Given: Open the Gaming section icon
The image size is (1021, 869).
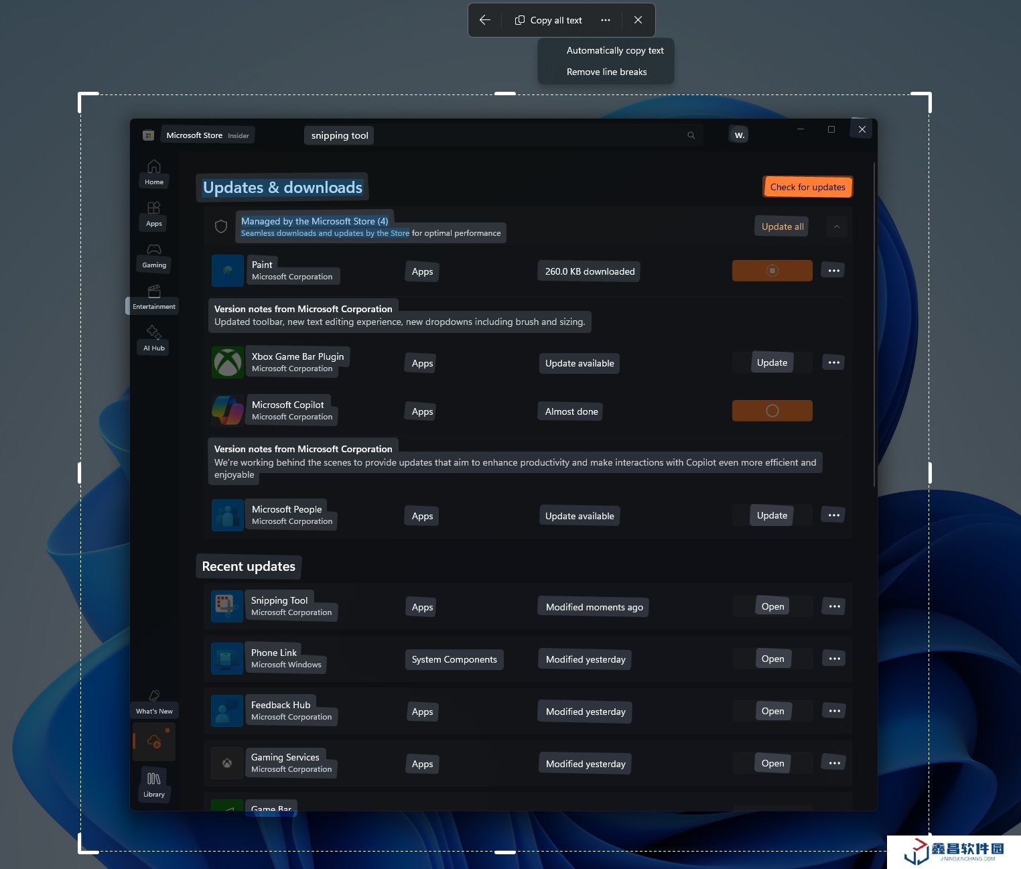Looking at the screenshot, I should click(154, 255).
